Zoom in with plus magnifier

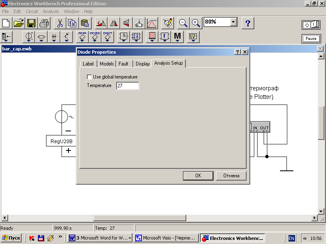tap(196, 23)
